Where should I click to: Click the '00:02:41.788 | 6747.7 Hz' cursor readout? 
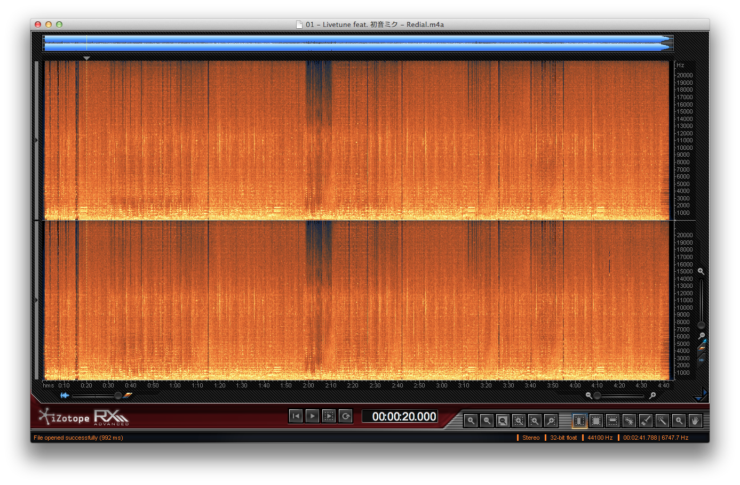(x=656, y=438)
